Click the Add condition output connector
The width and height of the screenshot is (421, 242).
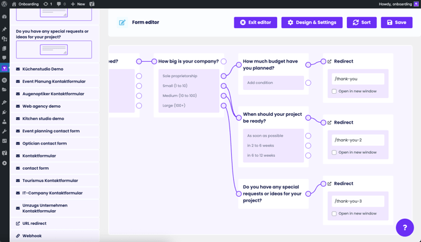[x=308, y=83]
